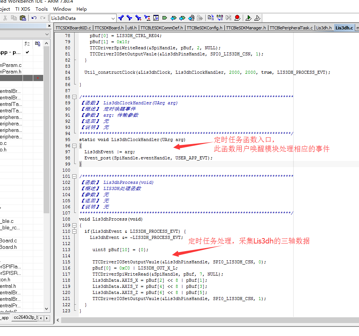This screenshot has height=336, width=359.
Task: Compile the current file
Action: [211, 18]
